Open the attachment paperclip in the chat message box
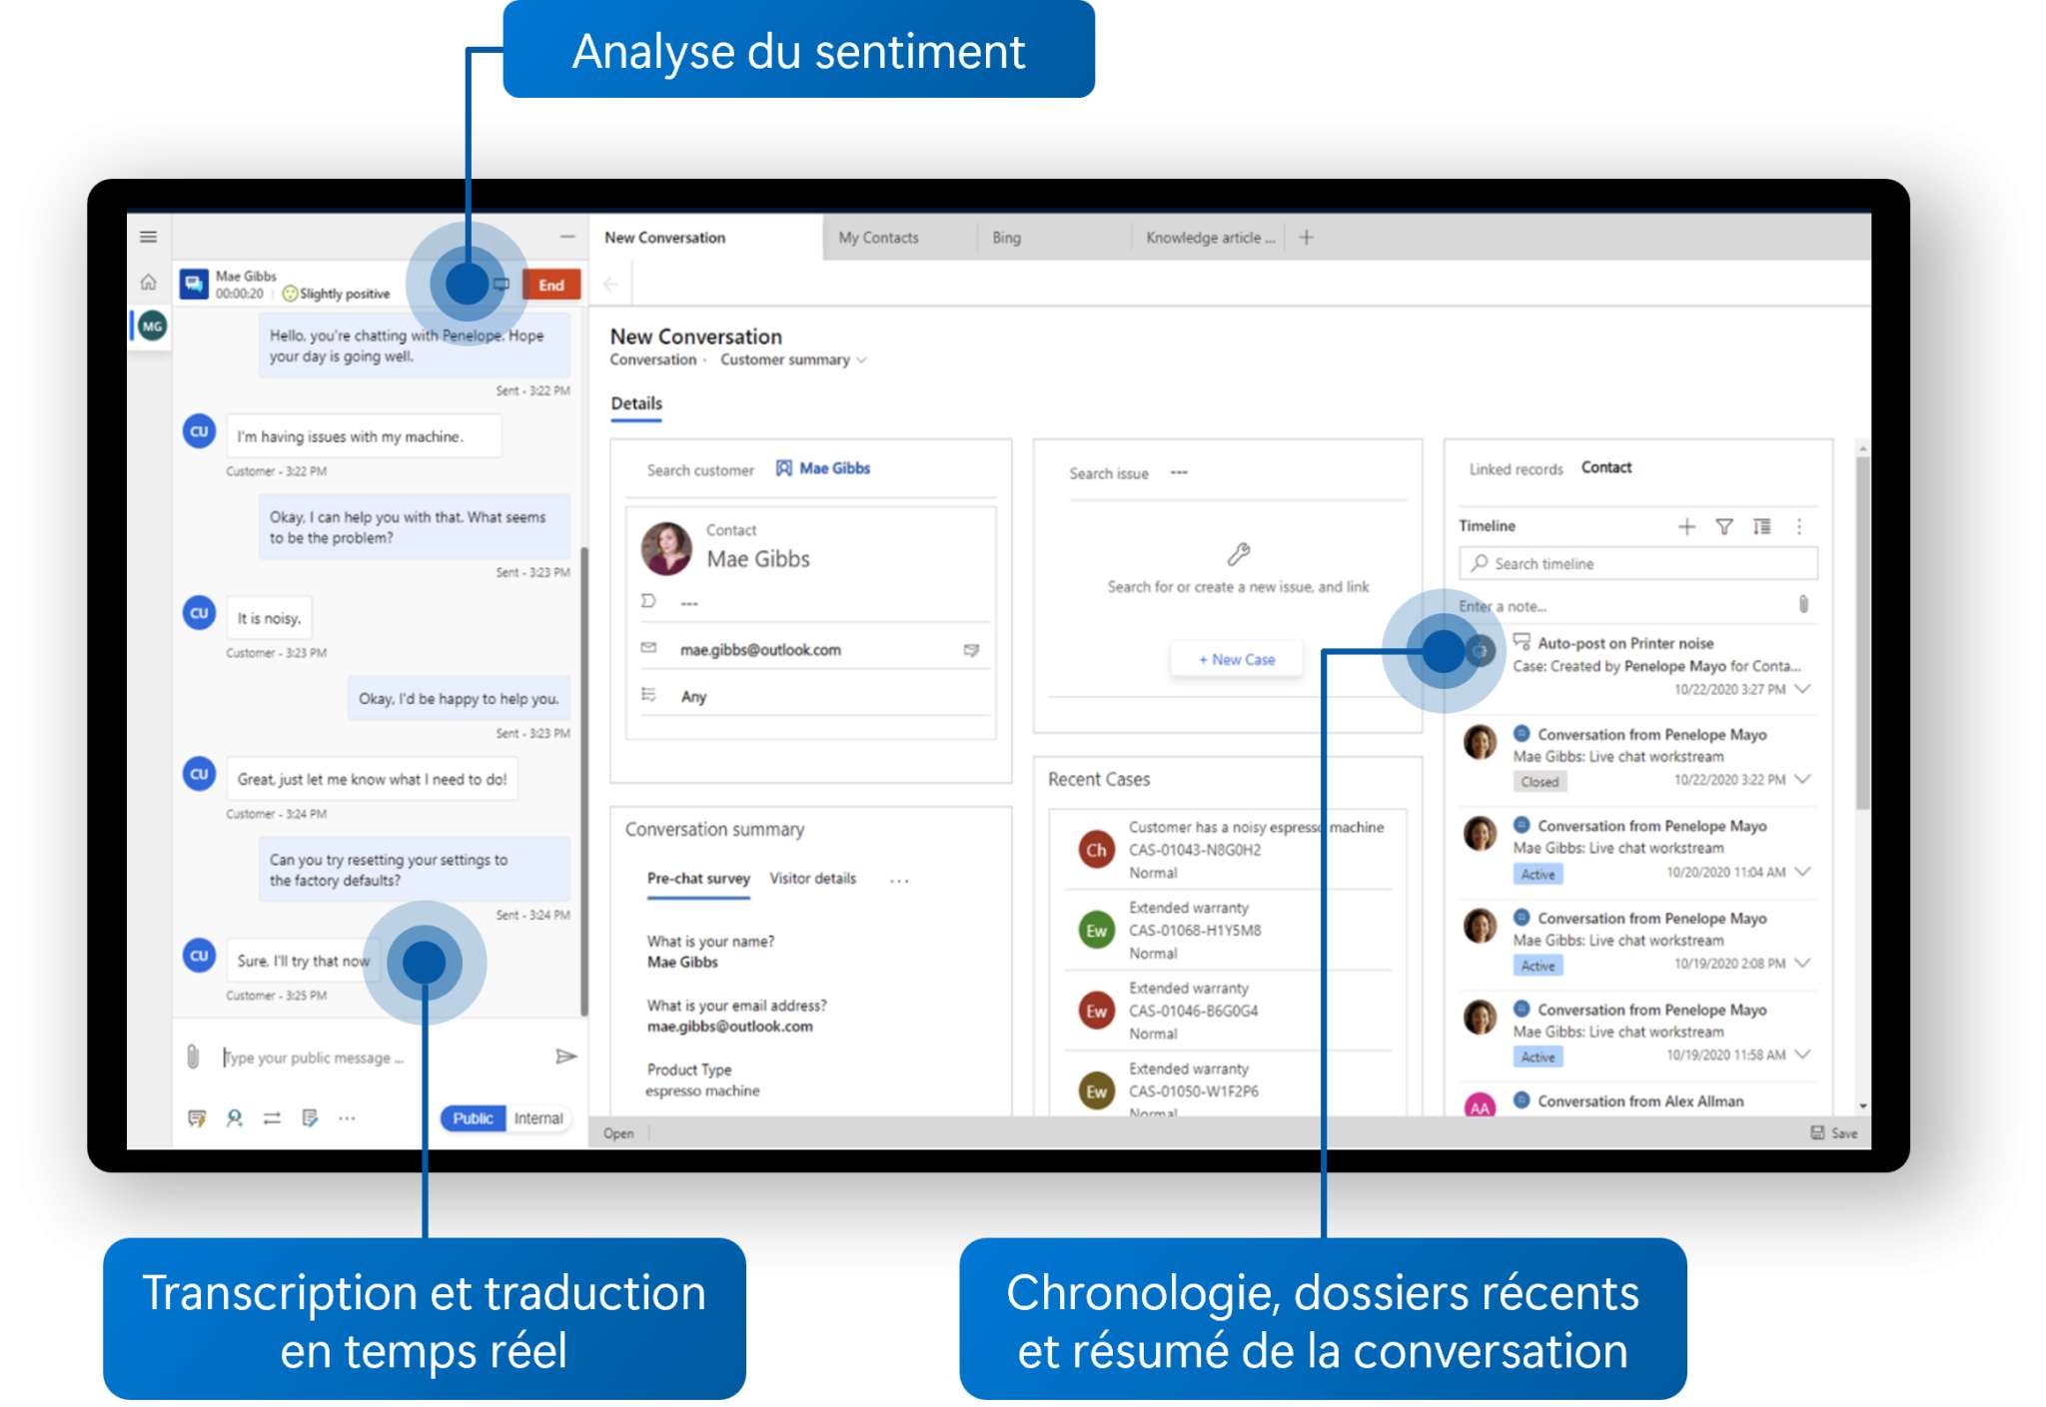This screenshot has height=1407, width=2046. pyautogui.click(x=193, y=1057)
